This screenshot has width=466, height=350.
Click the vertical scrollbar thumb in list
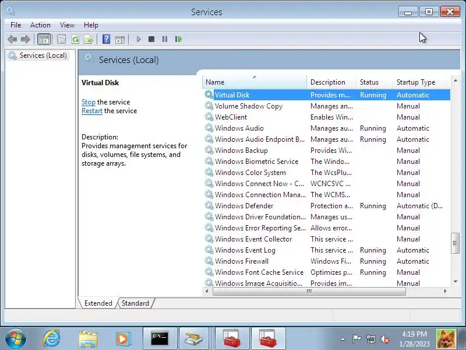click(455, 243)
